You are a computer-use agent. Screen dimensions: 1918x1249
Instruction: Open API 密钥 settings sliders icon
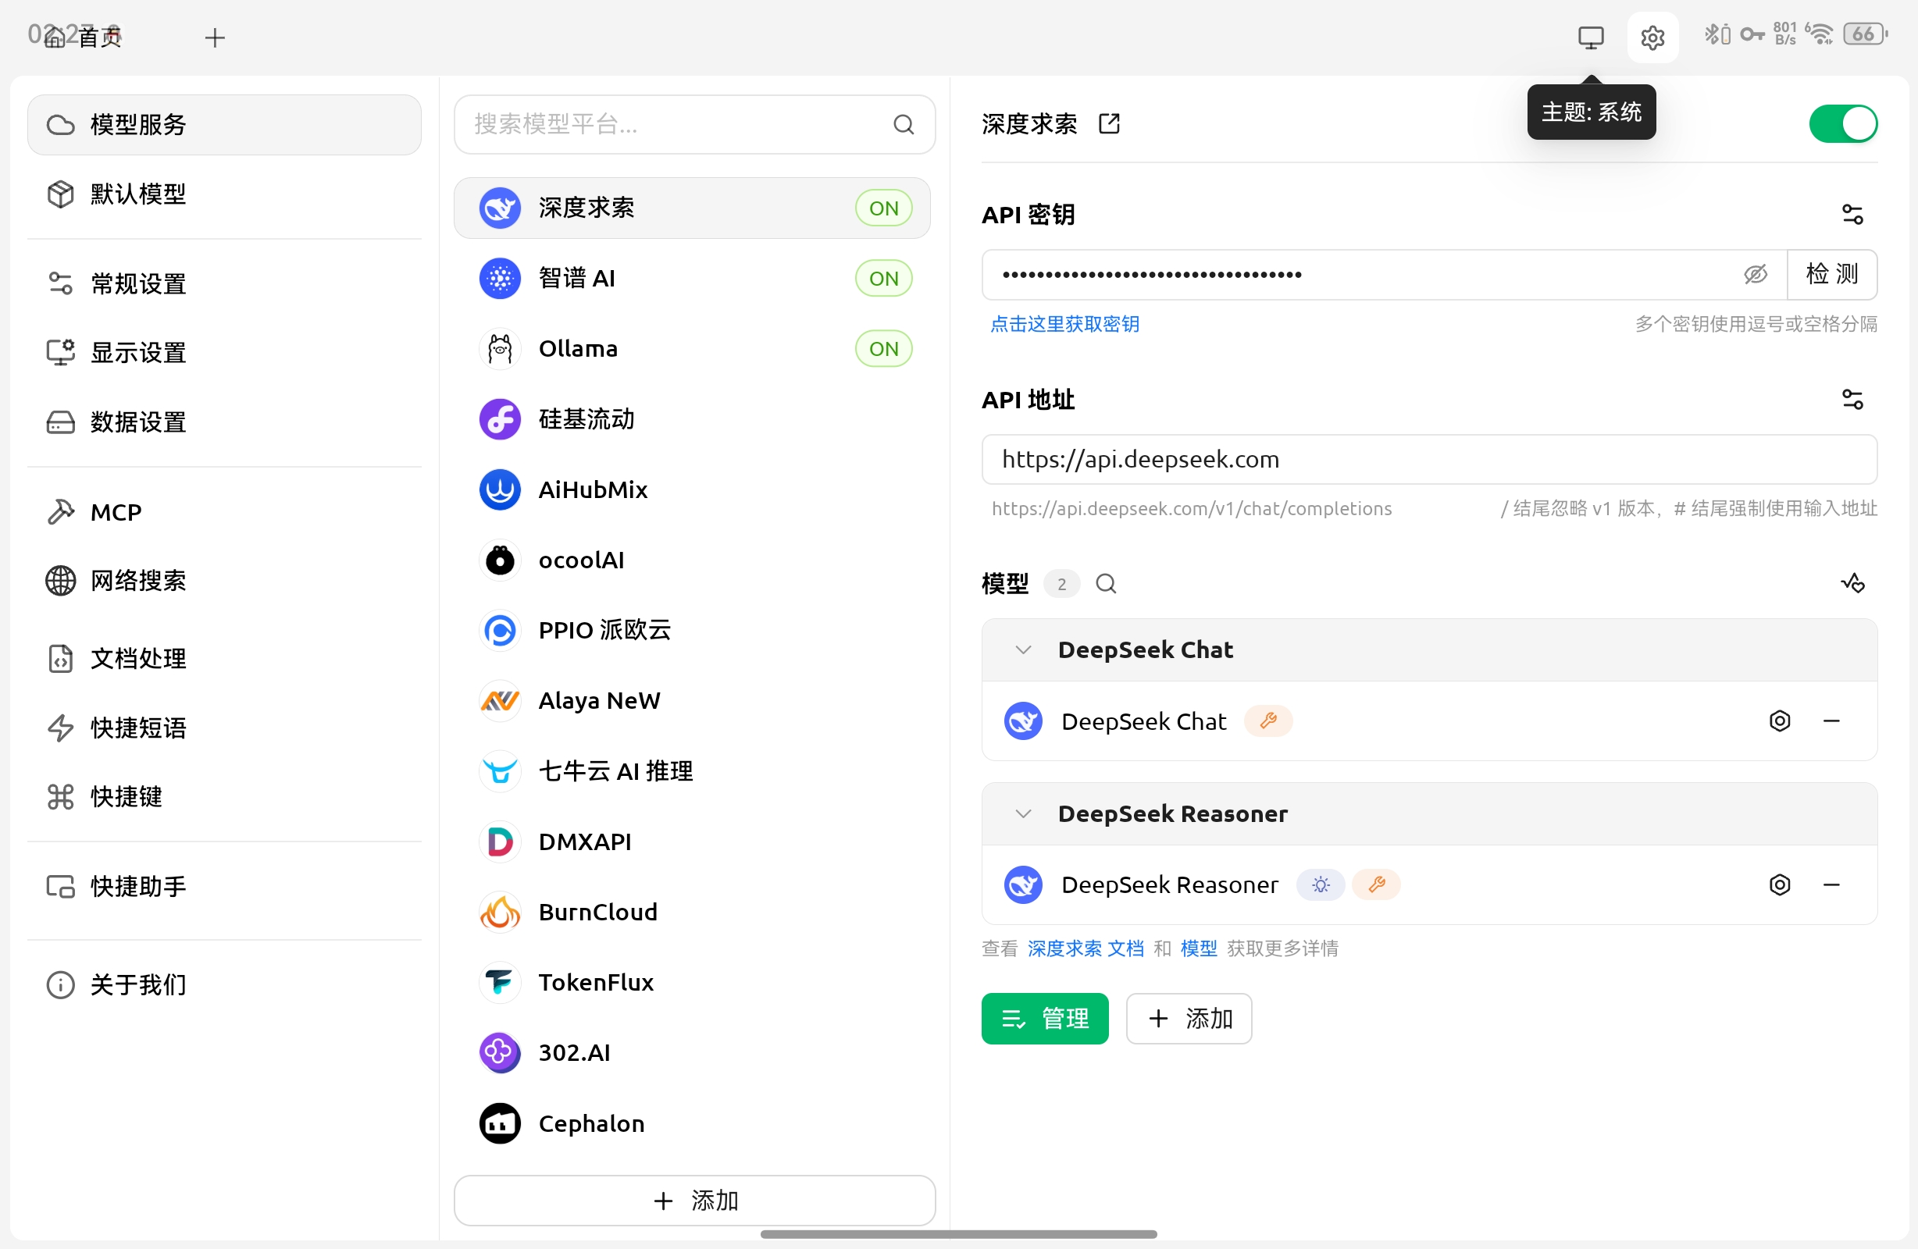point(1852,215)
